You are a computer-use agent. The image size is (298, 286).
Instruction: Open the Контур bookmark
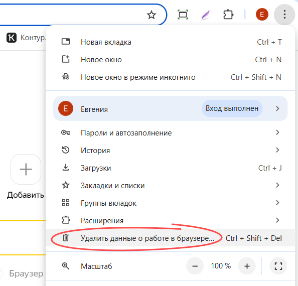(26, 38)
